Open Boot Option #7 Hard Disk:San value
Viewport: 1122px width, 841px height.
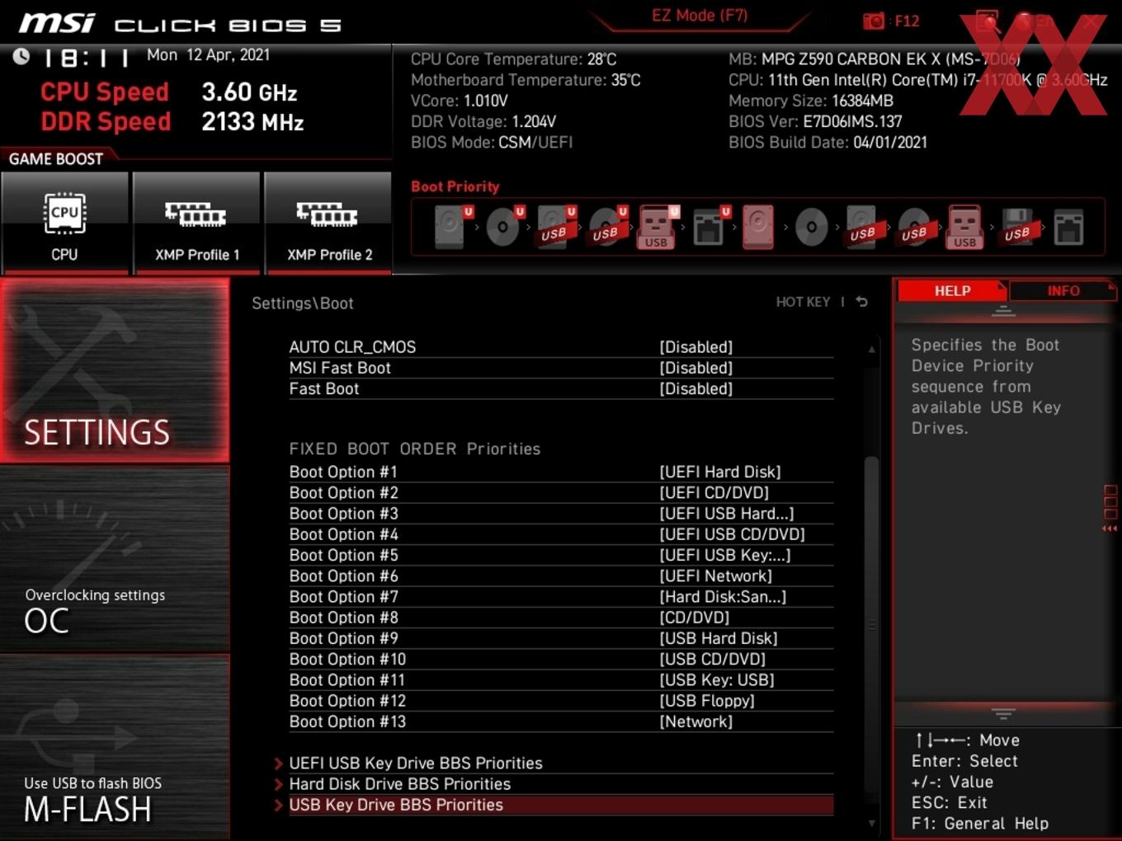(x=723, y=596)
